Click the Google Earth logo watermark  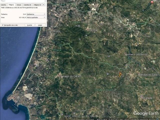(x=146, y=113)
